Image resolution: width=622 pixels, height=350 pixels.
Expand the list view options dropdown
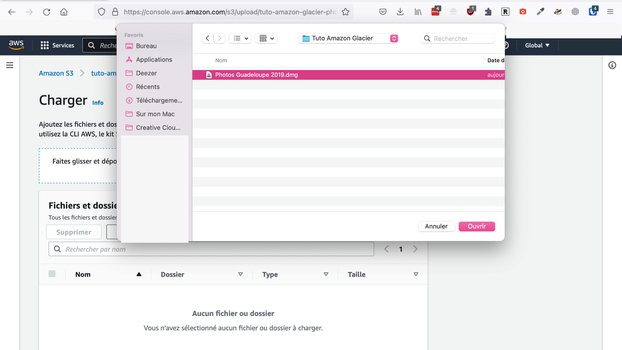click(240, 38)
